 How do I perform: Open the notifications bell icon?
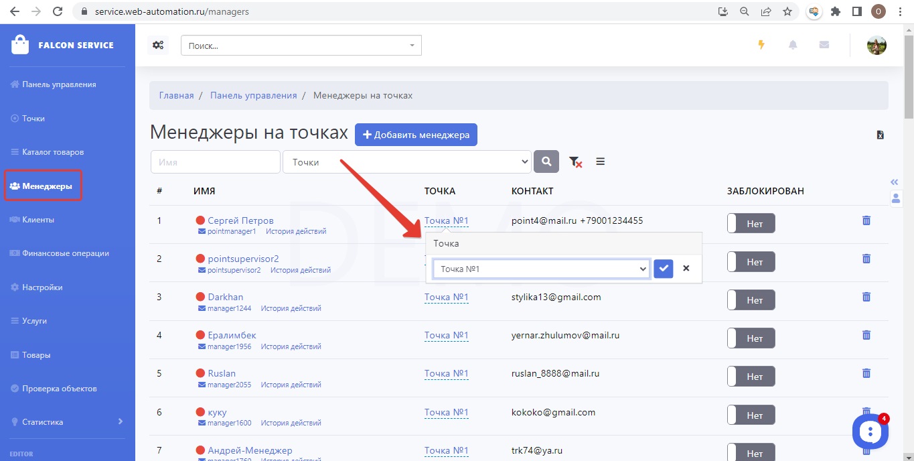pos(793,45)
